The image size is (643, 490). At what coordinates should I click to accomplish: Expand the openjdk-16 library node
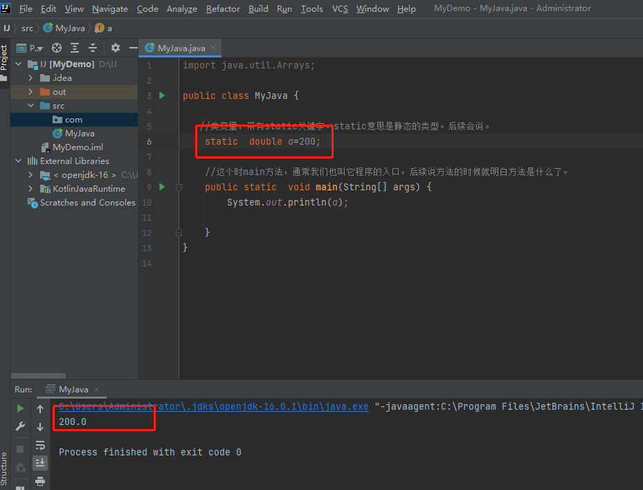30,174
